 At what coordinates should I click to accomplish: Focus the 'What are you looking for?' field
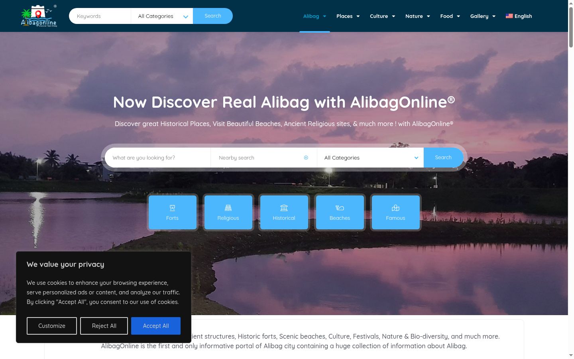(x=158, y=158)
